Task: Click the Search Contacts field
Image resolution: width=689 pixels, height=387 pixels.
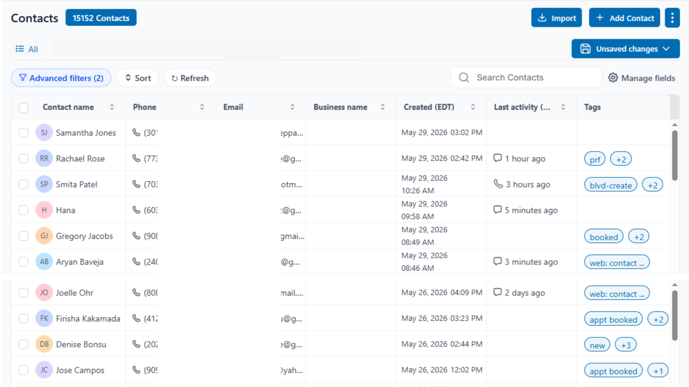Action: (x=526, y=77)
